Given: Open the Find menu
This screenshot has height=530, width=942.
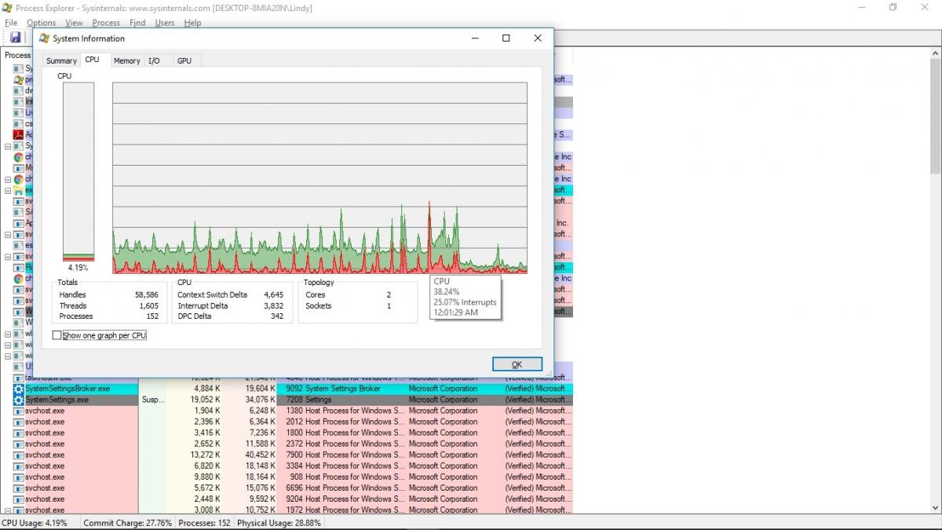Looking at the screenshot, I should click(x=137, y=23).
